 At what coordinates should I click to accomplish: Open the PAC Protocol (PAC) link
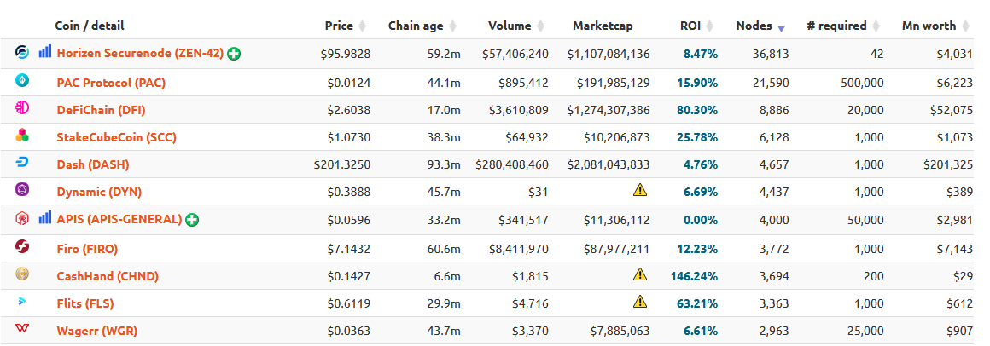pyautogui.click(x=111, y=83)
